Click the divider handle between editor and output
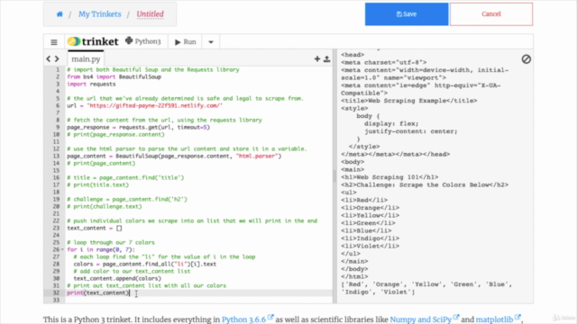Image resolution: width=577 pixels, height=324 pixels. click(334, 176)
